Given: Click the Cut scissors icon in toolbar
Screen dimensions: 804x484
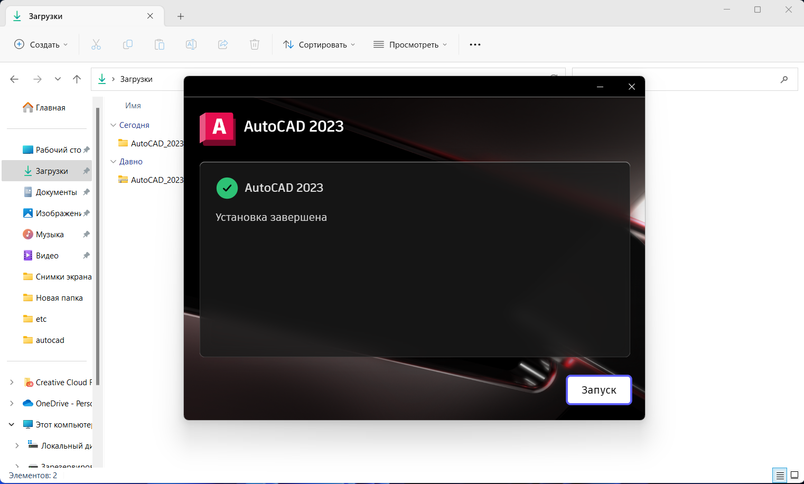Looking at the screenshot, I should tap(96, 44).
